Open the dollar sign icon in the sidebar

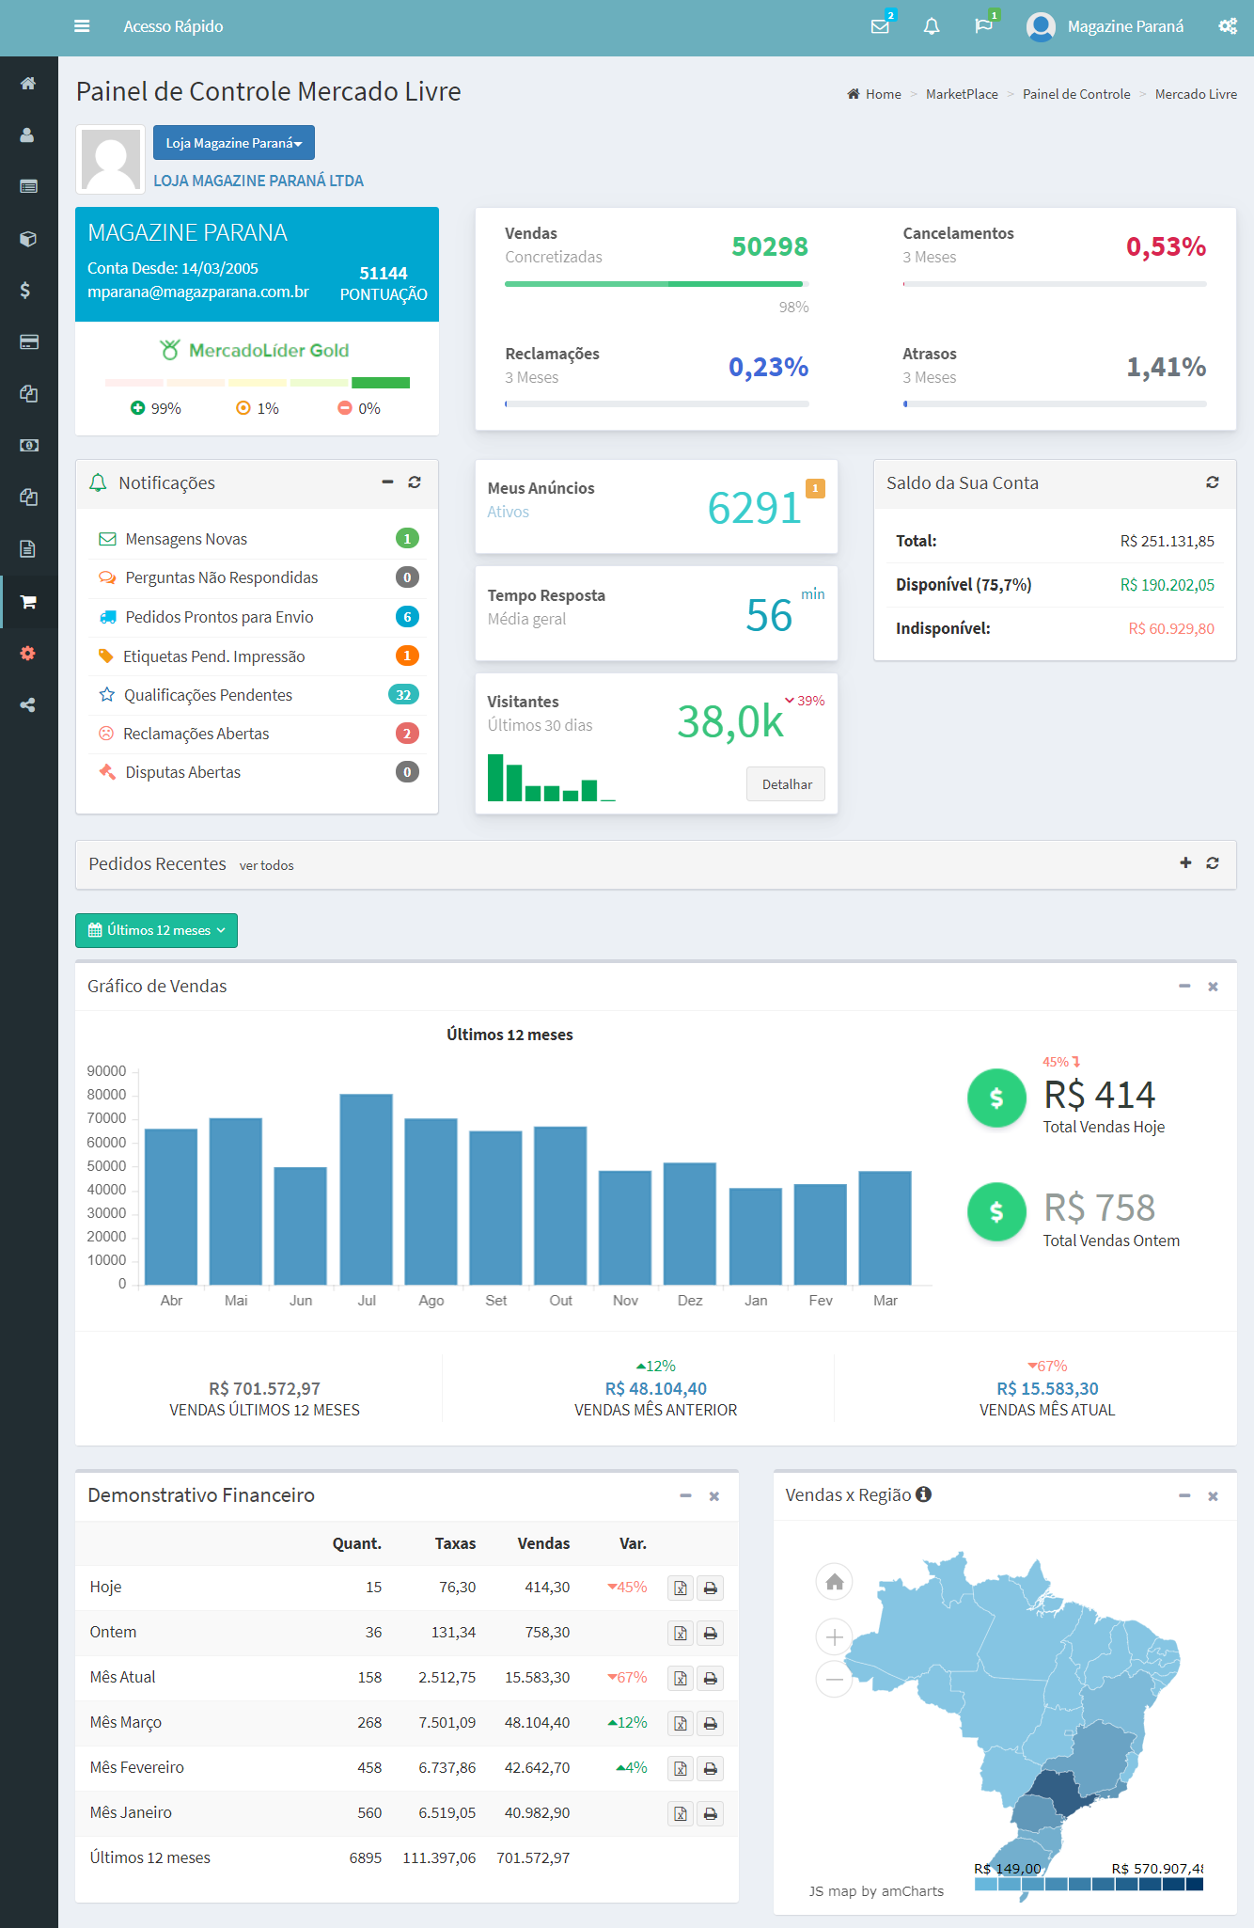pos(25,290)
